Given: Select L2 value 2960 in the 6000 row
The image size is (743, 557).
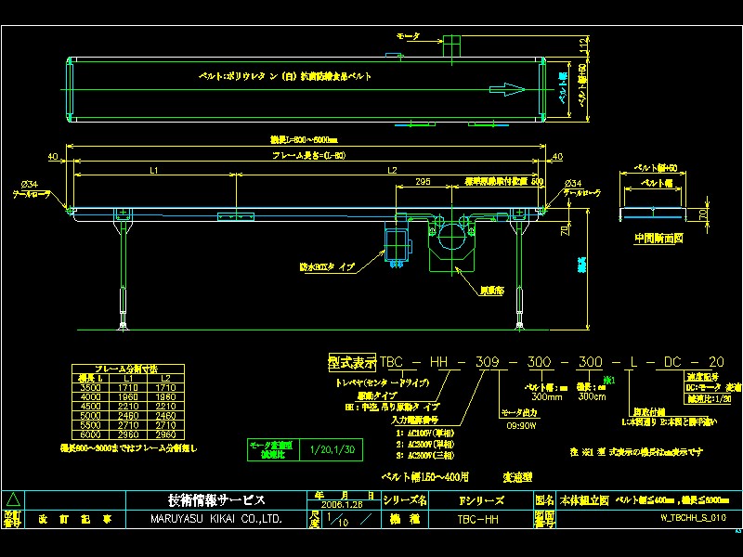Looking at the screenshot, I should tap(166, 434).
